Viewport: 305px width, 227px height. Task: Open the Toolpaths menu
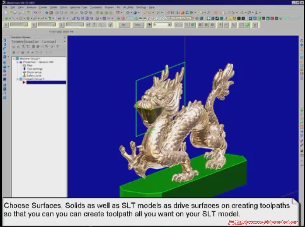coord(96,7)
